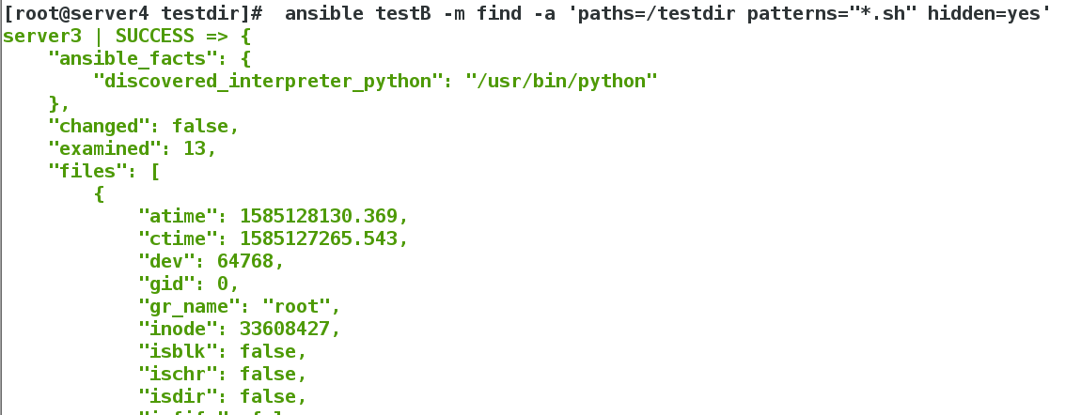This screenshot has height=415, width=1081.
Task: Click the shell prompt [root@server4 testdir]#
Action: click(x=133, y=14)
